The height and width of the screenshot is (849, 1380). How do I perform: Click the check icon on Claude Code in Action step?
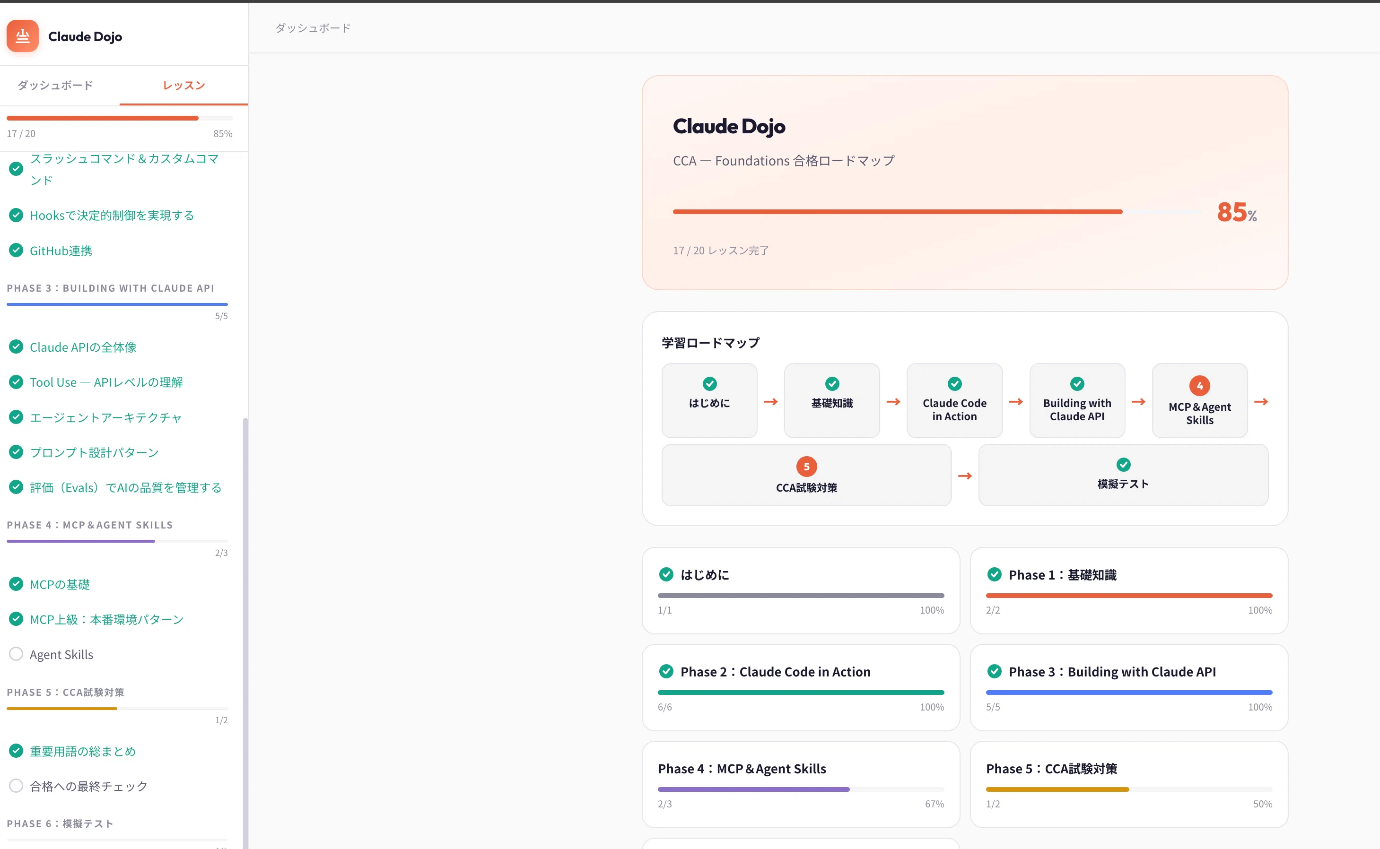click(x=954, y=383)
